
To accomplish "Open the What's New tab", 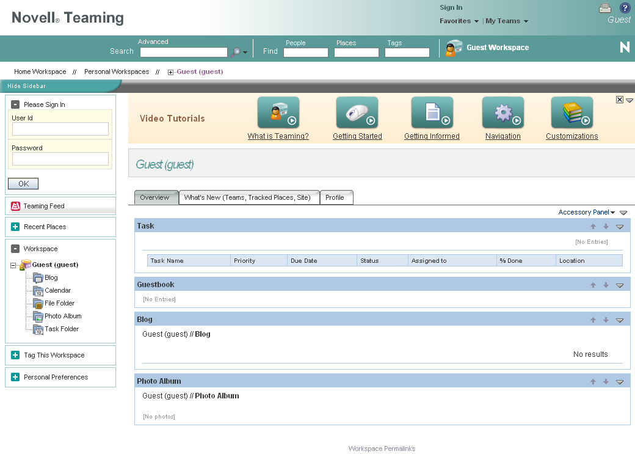I will click(249, 197).
